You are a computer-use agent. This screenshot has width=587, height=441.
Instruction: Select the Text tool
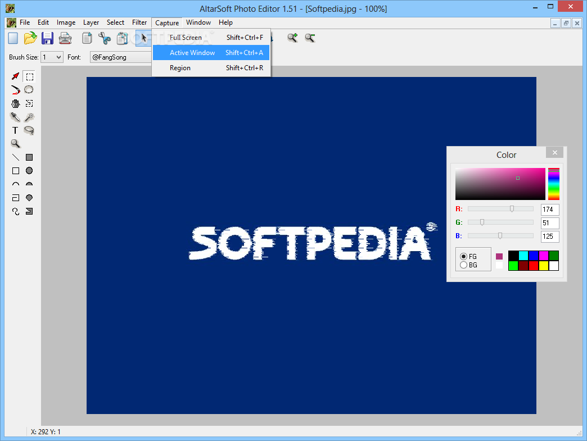[15, 130]
